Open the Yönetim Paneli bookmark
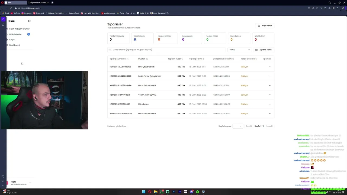This screenshot has height=195, width=347. coord(72,13)
